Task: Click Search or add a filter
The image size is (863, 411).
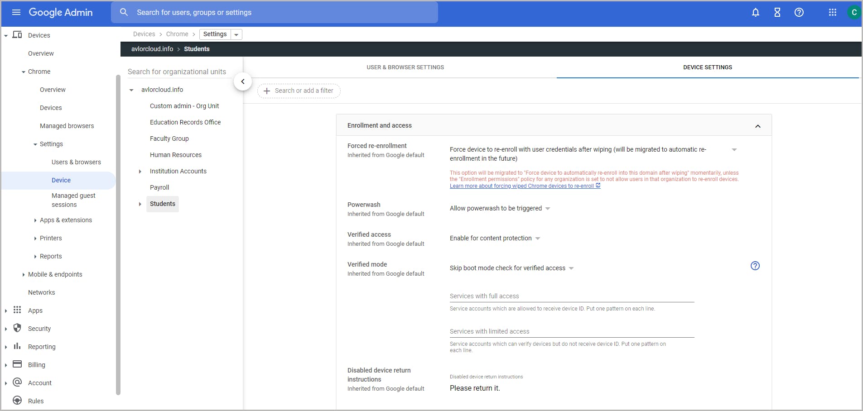Action: coord(299,91)
